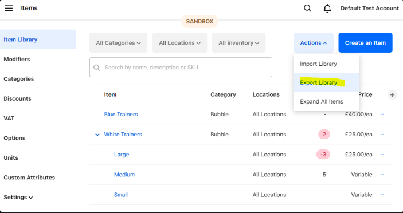Open the All inventory filter dropdown
This screenshot has height=213, width=403.
pyautogui.click(x=239, y=43)
